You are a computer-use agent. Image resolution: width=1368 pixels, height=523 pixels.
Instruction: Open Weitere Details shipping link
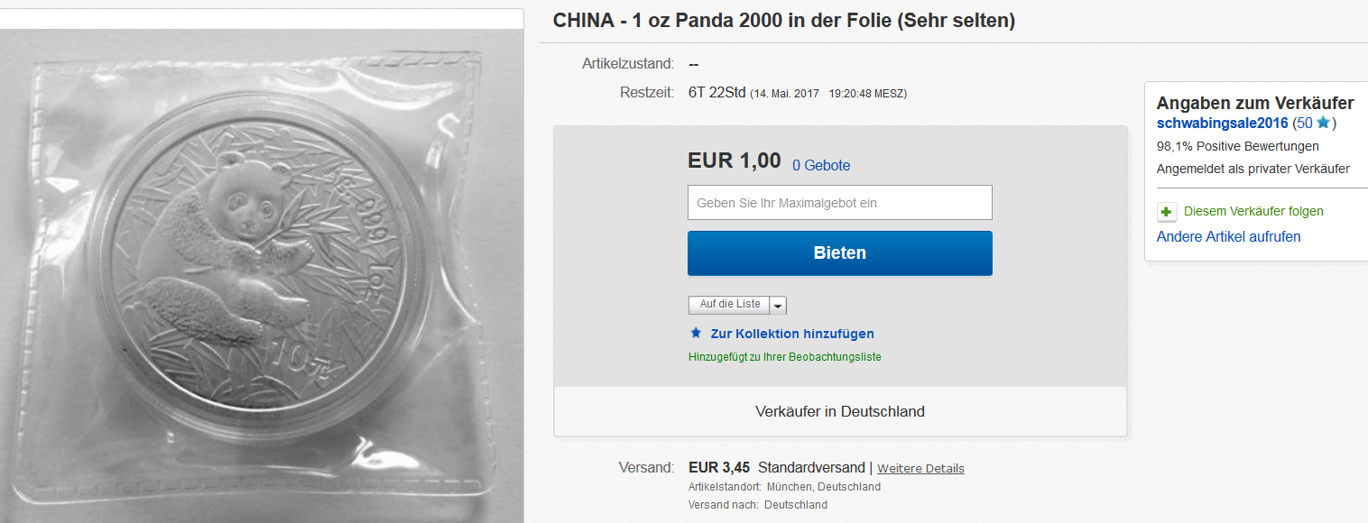[920, 468]
